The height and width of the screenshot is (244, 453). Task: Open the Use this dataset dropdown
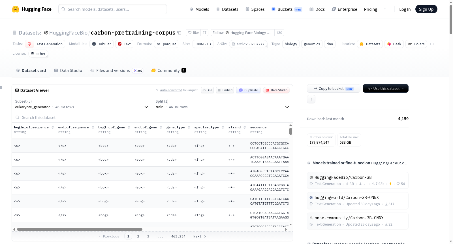pyautogui.click(x=386, y=88)
